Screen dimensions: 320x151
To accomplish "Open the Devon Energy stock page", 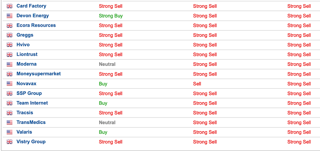I will click(x=33, y=16).
